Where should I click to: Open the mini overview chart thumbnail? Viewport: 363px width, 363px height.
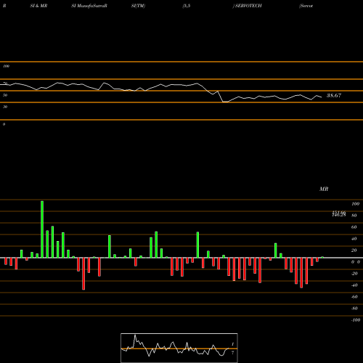pos(179,348)
